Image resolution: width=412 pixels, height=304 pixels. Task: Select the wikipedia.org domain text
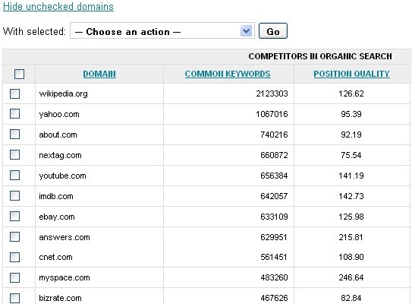point(63,94)
